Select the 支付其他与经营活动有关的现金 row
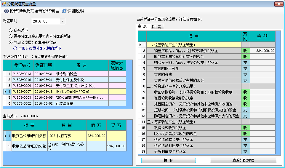Screen dimensions: 285x168 [207, 80]
